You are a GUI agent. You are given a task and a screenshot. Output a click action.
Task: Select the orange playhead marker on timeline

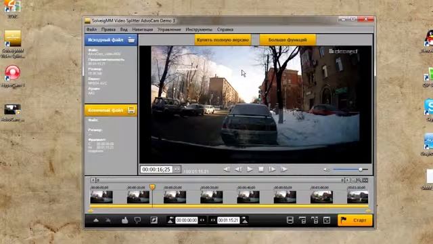(152, 187)
